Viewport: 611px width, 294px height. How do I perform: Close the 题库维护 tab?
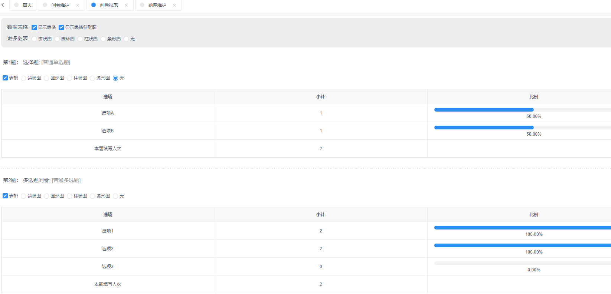pyautogui.click(x=174, y=5)
